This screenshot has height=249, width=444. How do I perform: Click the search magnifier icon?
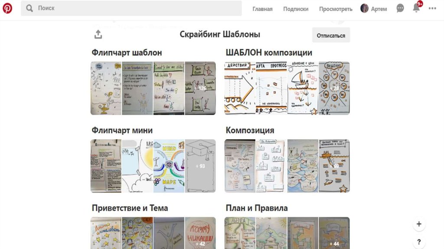click(x=29, y=8)
